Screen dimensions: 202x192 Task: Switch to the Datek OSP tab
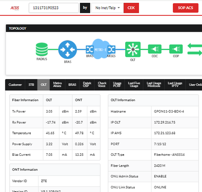click(87, 85)
